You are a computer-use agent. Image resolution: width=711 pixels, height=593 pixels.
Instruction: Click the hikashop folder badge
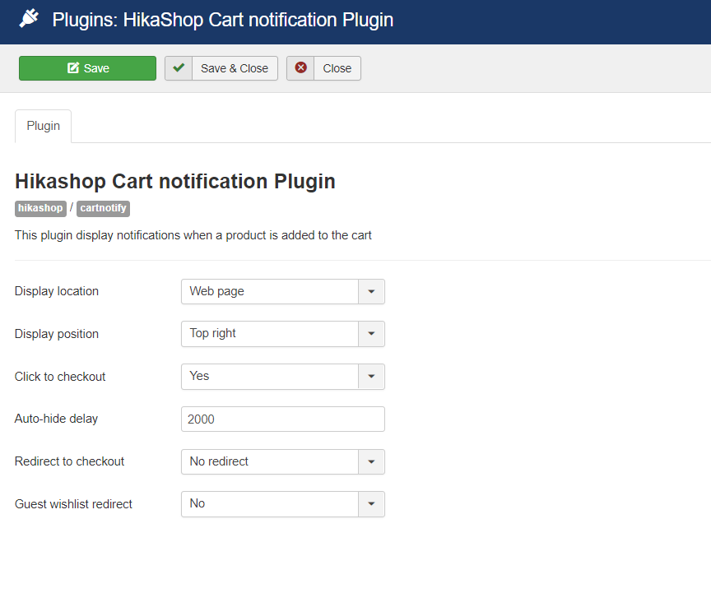click(x=40, y=208)
